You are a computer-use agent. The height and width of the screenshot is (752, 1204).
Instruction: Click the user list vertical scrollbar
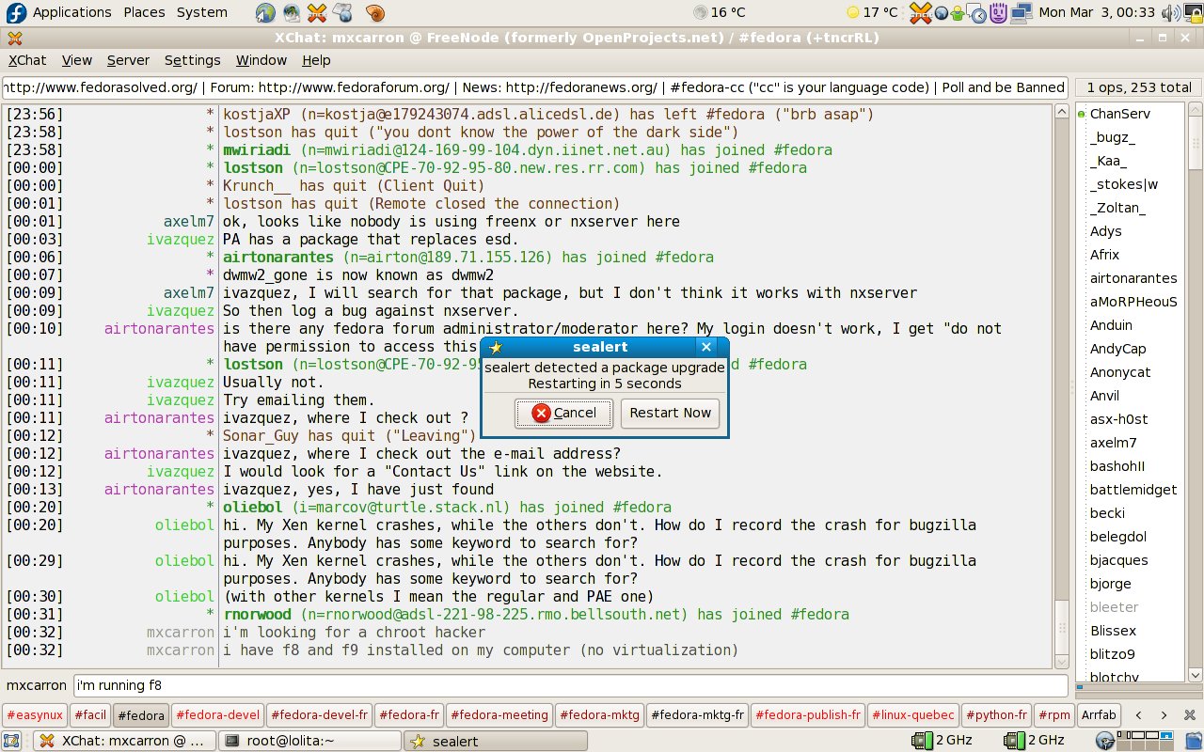(x=1195, y=392)
